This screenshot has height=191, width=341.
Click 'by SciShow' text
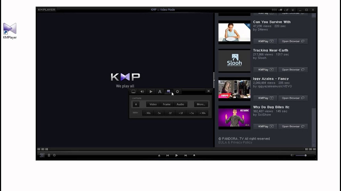click(x=262, y=115)
